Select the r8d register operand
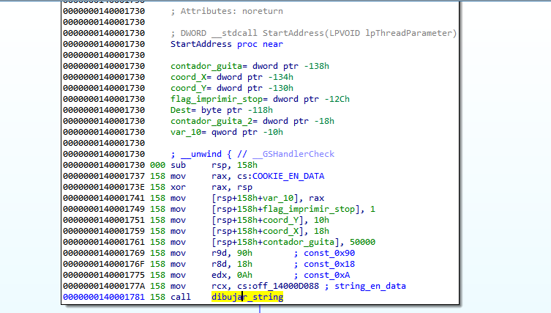The image size is (551, 313). (221, 264)
